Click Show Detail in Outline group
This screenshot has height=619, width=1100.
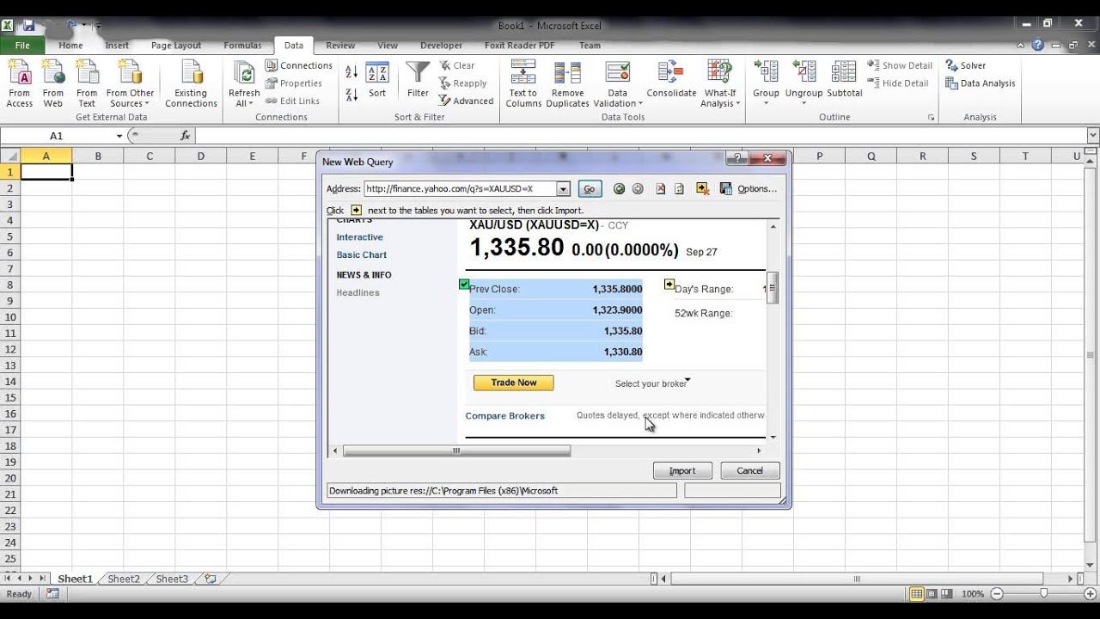tap(900, 65)
